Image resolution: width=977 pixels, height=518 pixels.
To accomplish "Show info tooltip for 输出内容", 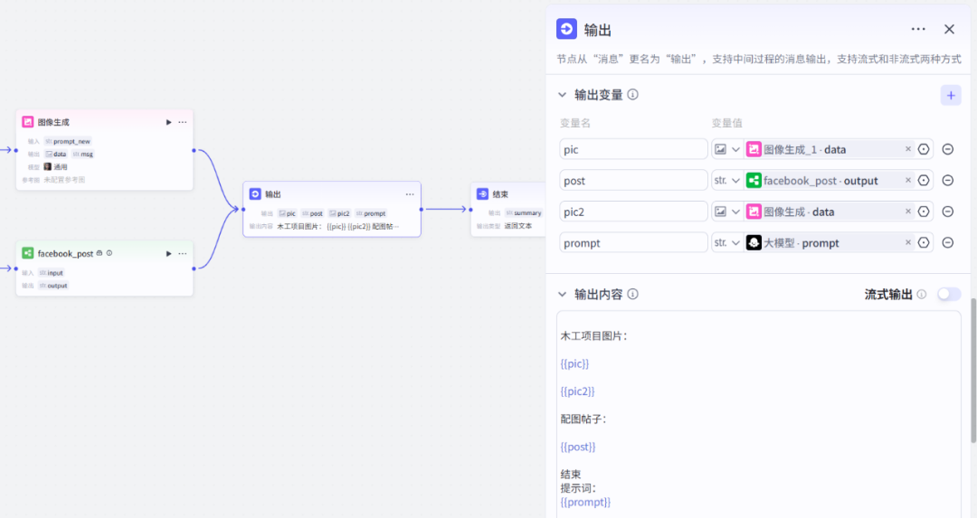I will (x=633, y=294).
